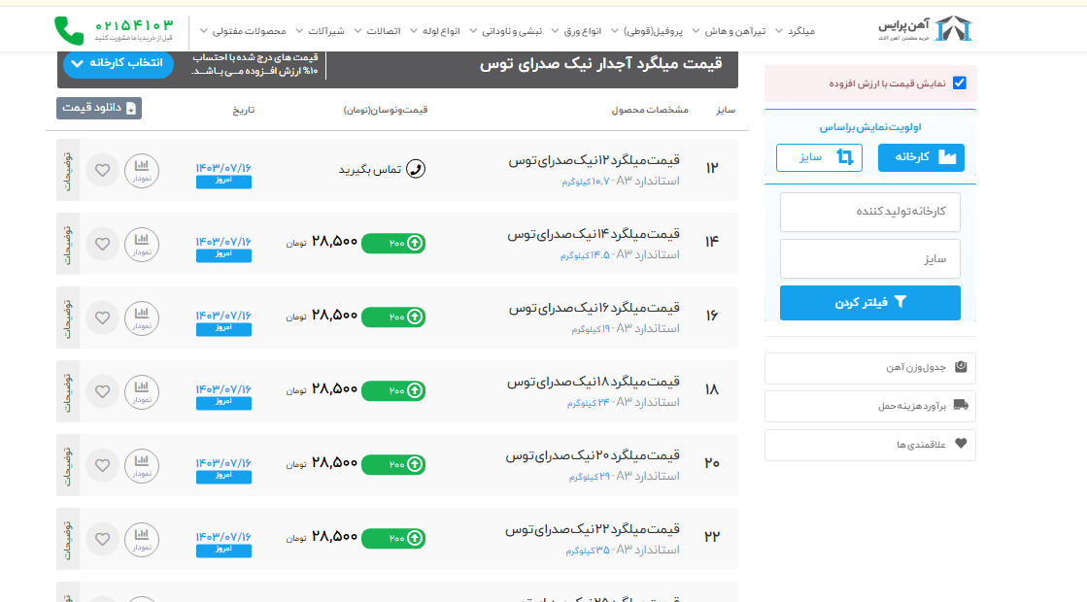Toggle the show price with VAT checkbox
Image resolution: width=1087 pixels, height=602 pixels.
tap(960, 84)
